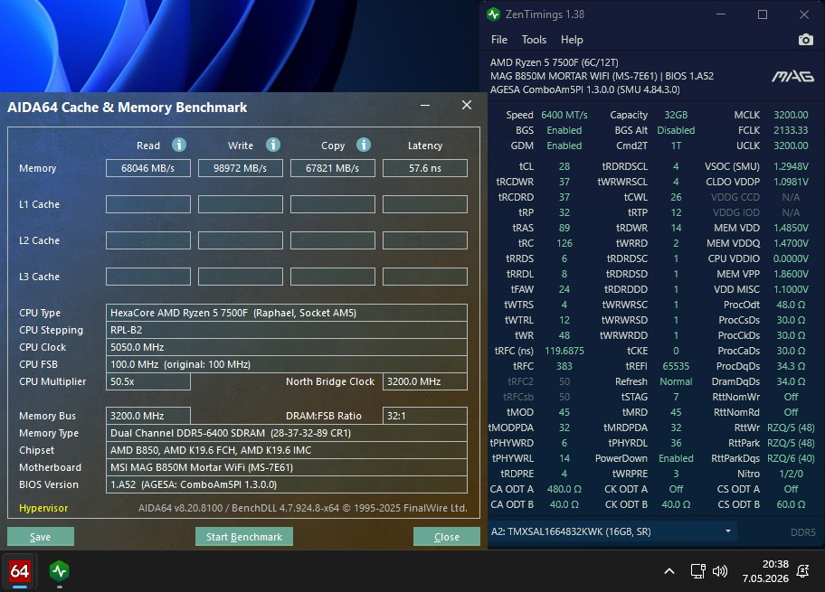825x592 pixels.
Task: Click the Write info icon
Action: (272, 145)
